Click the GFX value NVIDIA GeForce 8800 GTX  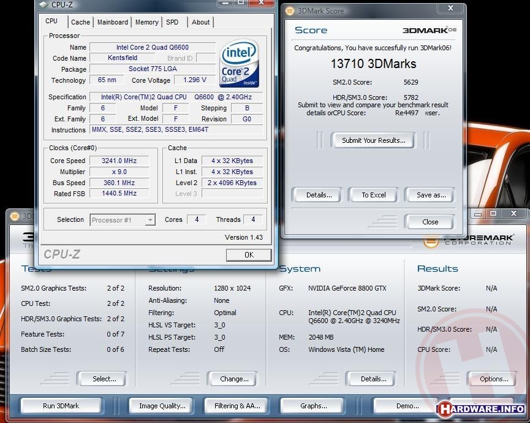pos(347,288)
